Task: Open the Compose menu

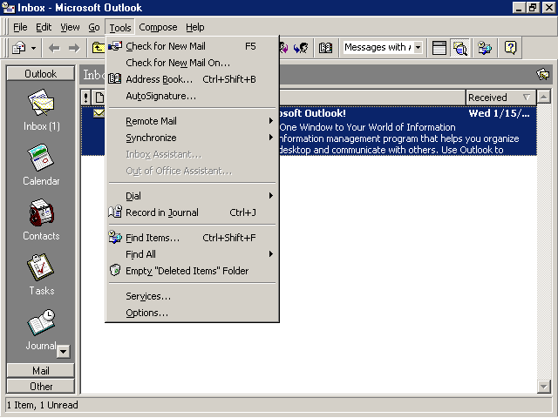Action: (x=158, y=27)
